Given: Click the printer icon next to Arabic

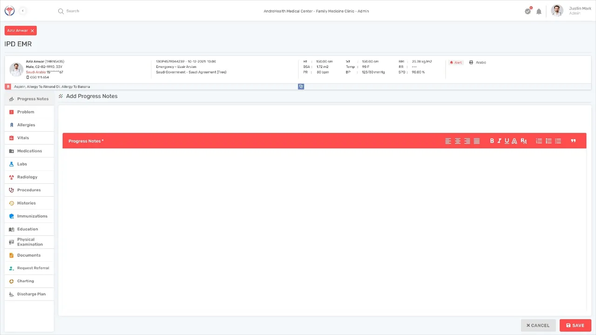Looking at the screenshot, I should [471, 62].
